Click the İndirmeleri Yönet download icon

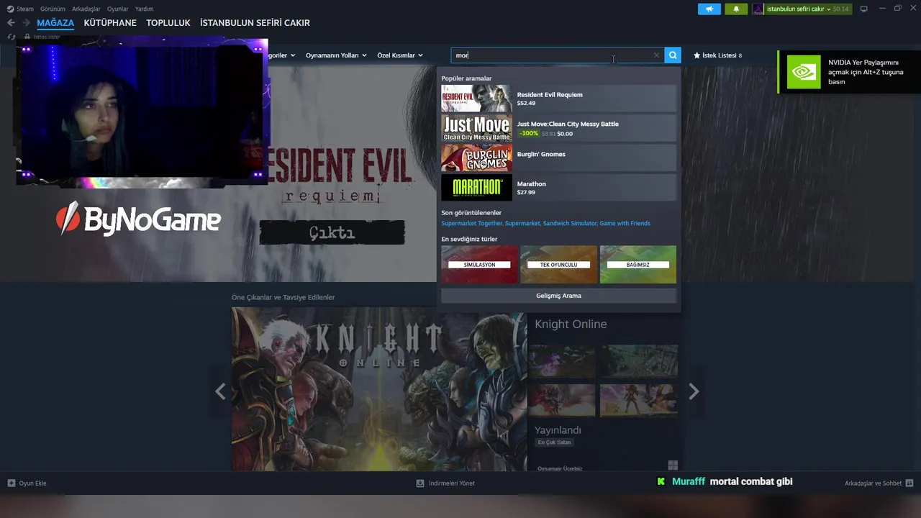pyautogui.click(x=420, y=483)
